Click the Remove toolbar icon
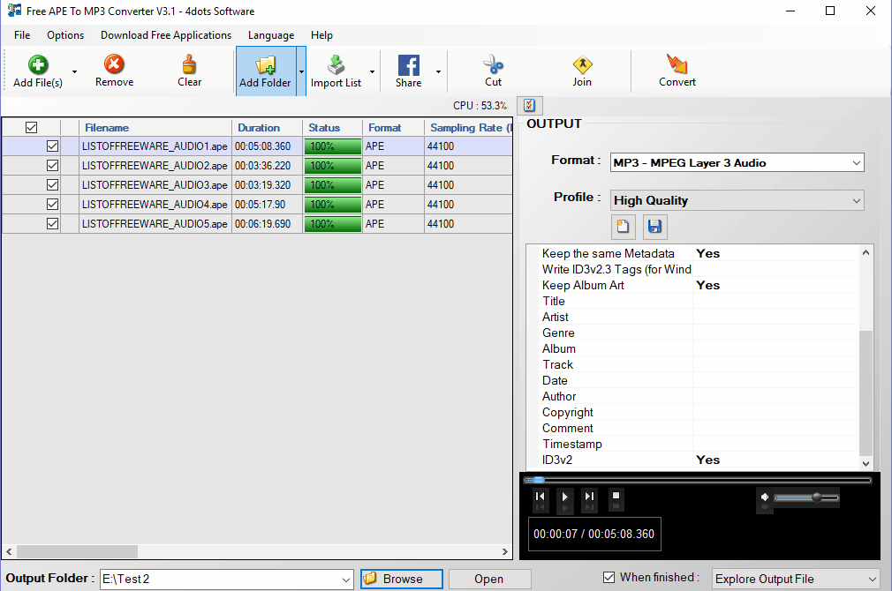Viewport: 892px width, 591px height. 114,64
